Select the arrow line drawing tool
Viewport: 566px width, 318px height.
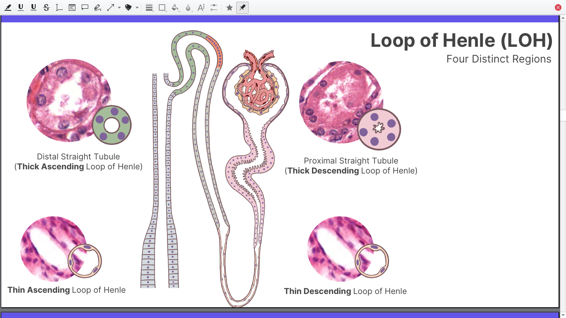point(110,7)
